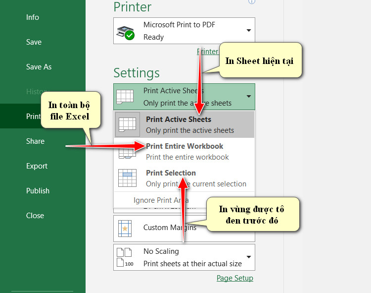The width and height of the screenshot is (371, 293).
Task: Choose Close in the backstage sidebar
Action: pos(35,216)
